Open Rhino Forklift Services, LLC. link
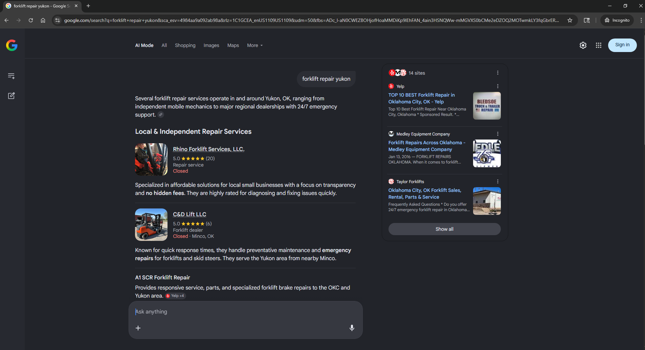The height and width of the screenshot is (350, 645). pyautogui.click(x=208, y=149)
